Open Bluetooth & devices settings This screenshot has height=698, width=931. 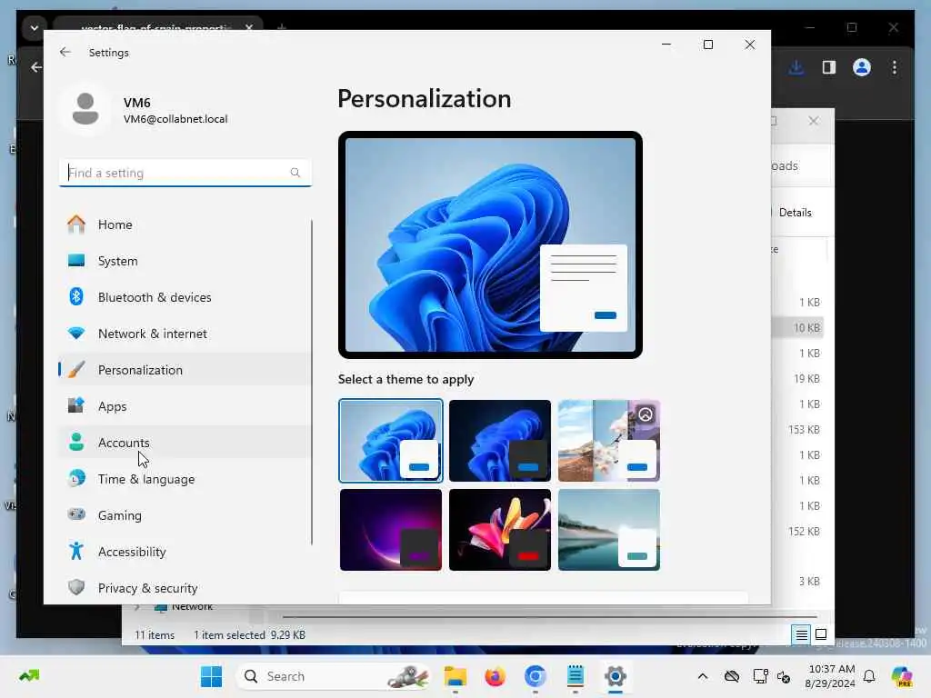point(185,297)
